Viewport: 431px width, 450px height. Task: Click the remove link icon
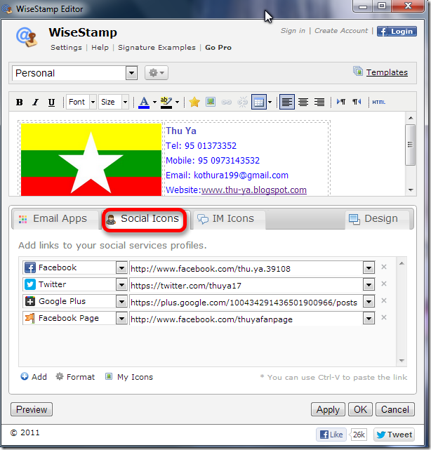(242, 102)
